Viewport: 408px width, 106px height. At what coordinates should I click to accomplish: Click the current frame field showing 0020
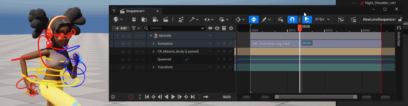(227, 97)
